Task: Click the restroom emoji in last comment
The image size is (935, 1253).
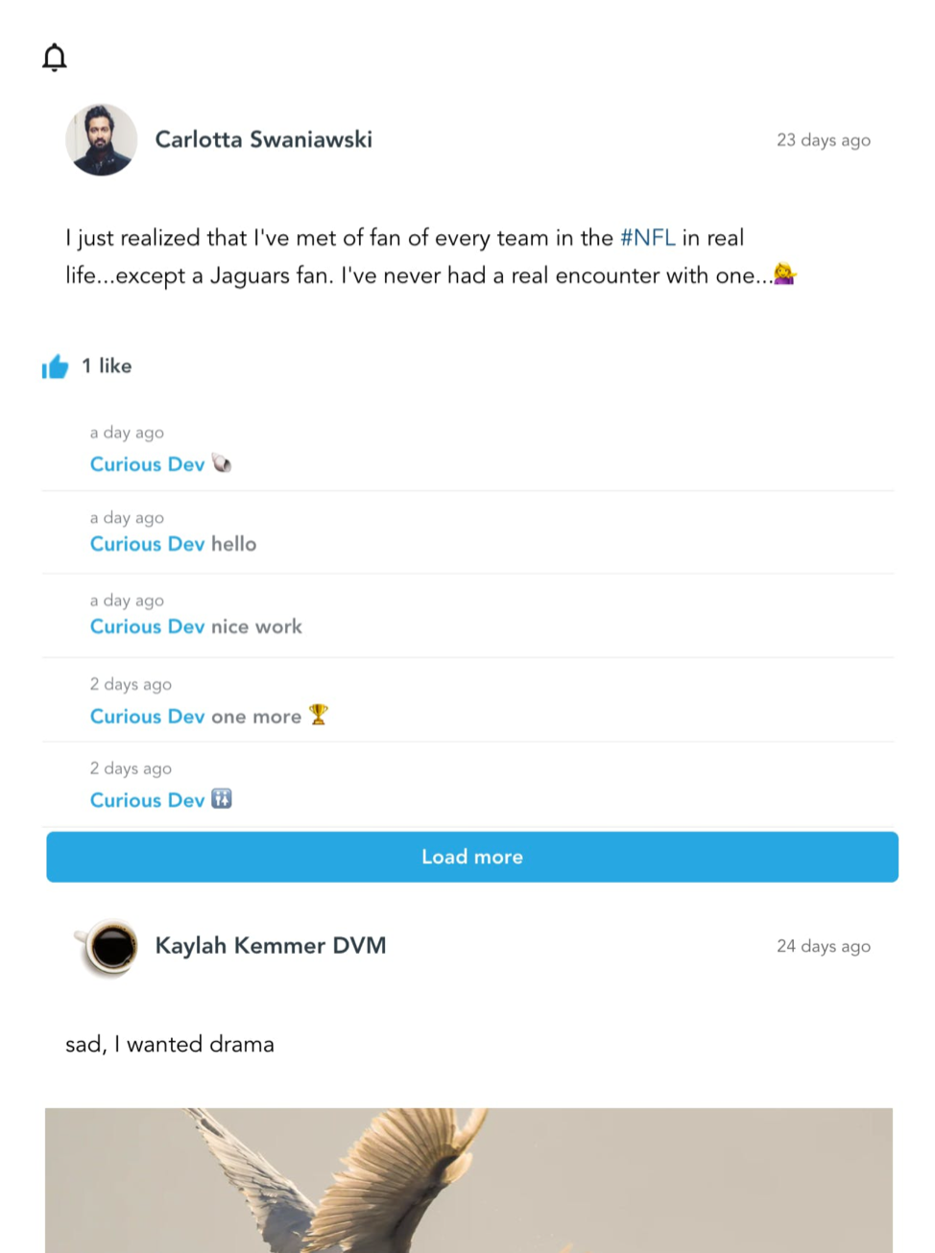Action: click(x=222, y=798)
